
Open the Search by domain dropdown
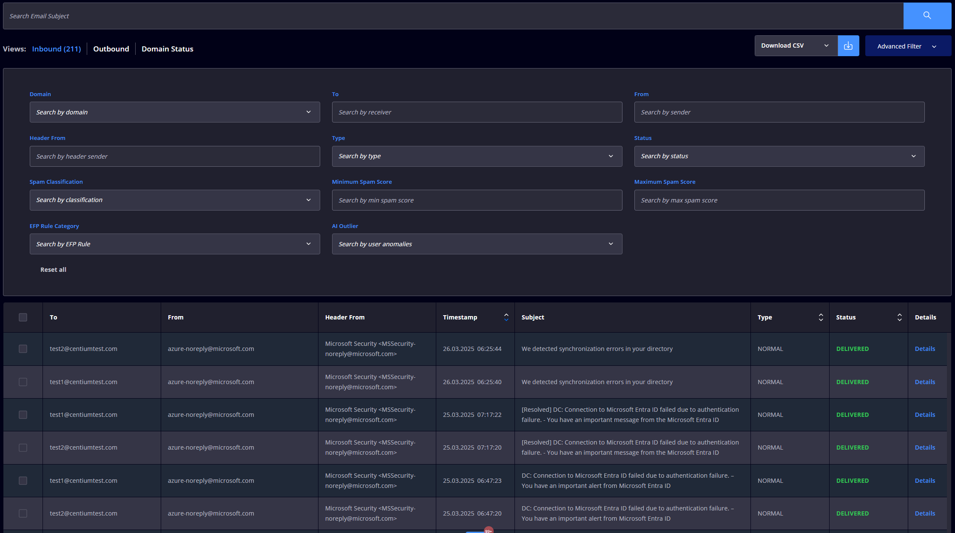[x=175, y=112]
